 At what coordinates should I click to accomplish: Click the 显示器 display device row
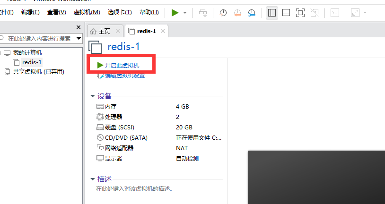[159, 158]
